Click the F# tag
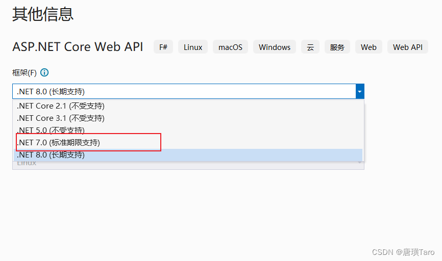 [163, 47]
